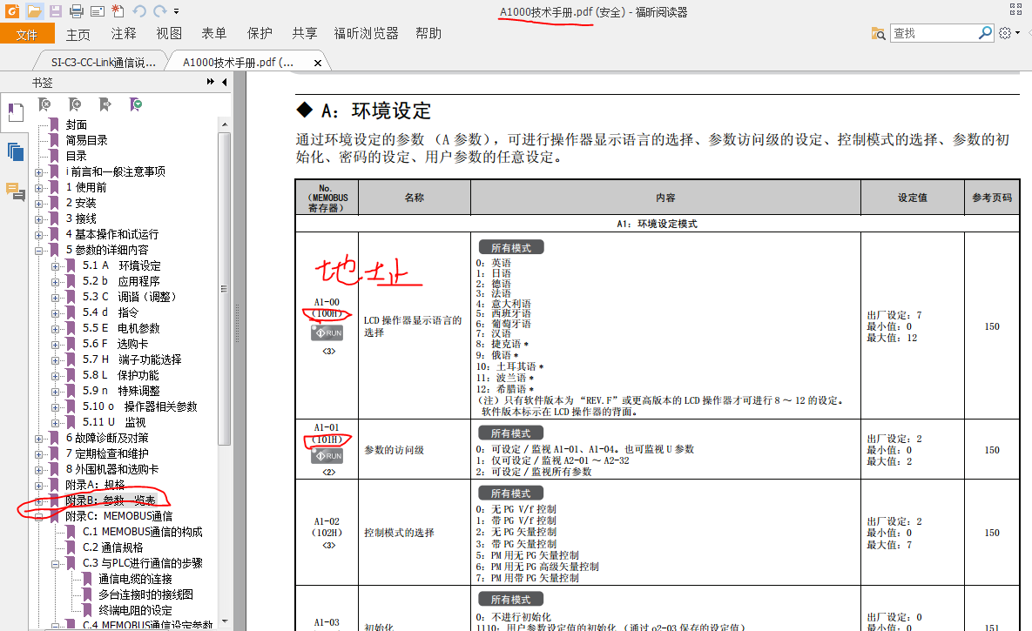The image size is (1032, 631).
Task: Open the pages thumbnail panel icon
Action: coord(16,151)
